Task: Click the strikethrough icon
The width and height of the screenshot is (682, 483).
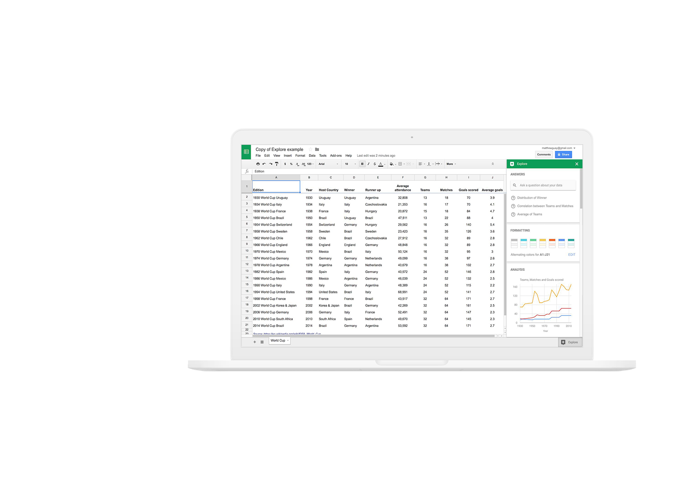Action: (374, 164)
